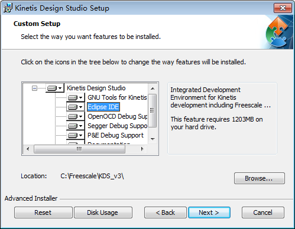Viewport: 295px width, 229px height.
Task: Click the text 'This feature requires 1203MB'
Action: point(212,119)
